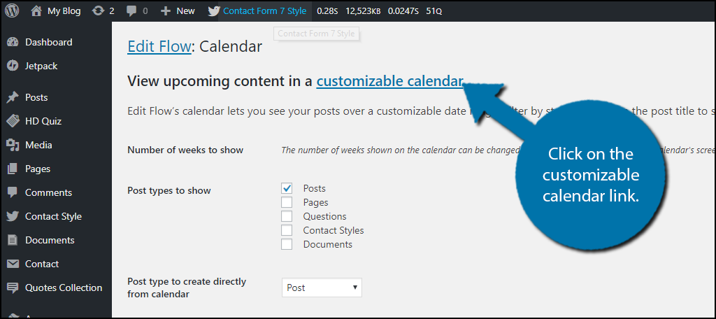Click the Media sidebar icon
Viewport: 716px width, 319px height.
pos(13,145)
